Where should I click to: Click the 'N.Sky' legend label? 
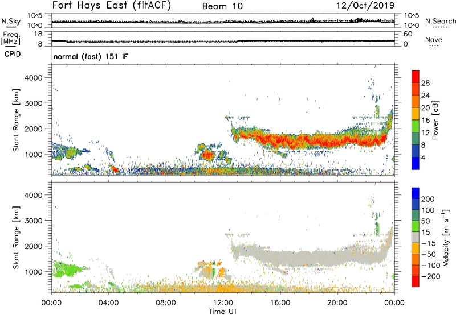click(11, 21)
